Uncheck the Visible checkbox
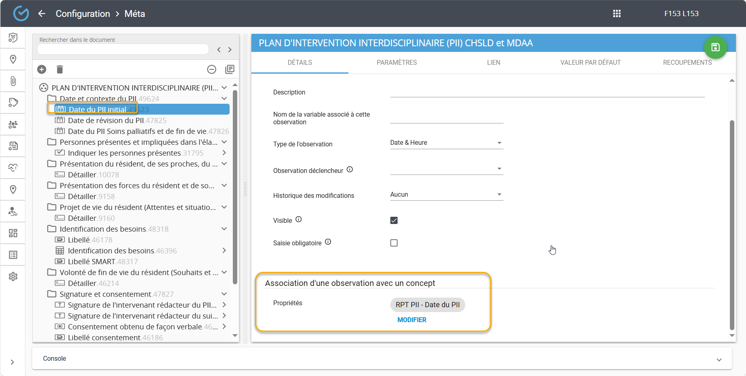Viewport: 746px width, 376px height. [x=394, y=220]
